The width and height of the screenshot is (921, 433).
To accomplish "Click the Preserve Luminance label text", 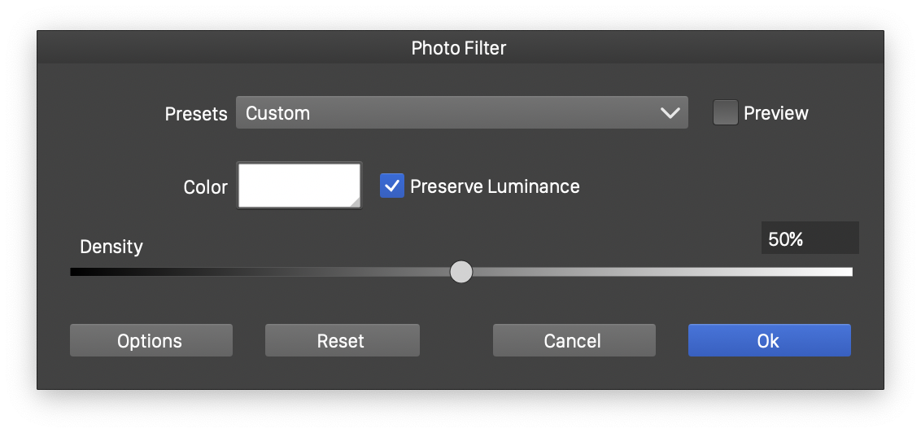I will point(495,186).
